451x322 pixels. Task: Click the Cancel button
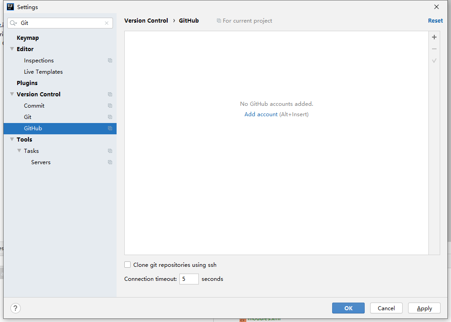coord(386,308)
